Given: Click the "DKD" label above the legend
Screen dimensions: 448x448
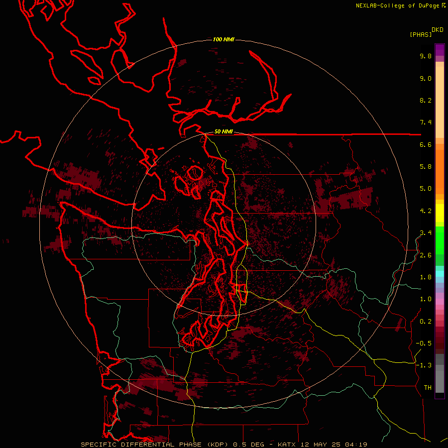Looking at the screenshot, I should [x=438, y=30].
